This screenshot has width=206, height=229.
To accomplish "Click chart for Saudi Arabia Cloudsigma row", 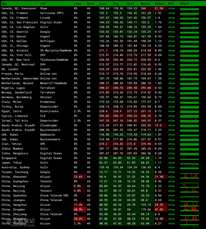I will (x=190, y=125).
